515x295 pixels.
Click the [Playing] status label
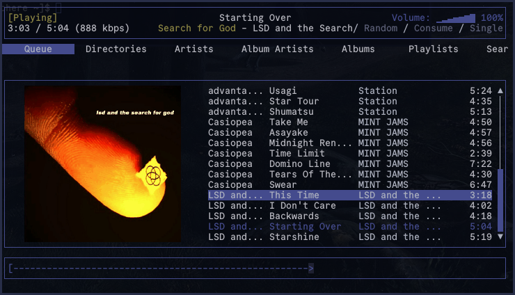pos(33,17)
